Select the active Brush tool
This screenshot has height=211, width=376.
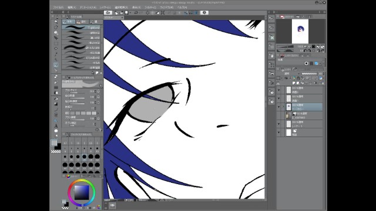[56, 65]
